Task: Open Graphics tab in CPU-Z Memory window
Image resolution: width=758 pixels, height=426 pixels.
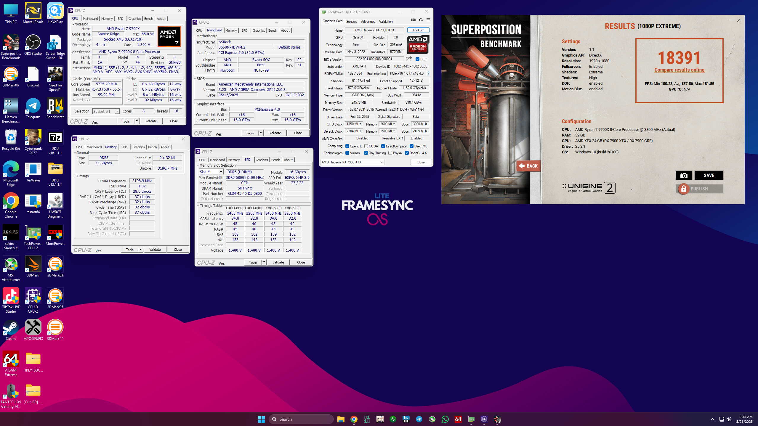Action: [138, 147]
